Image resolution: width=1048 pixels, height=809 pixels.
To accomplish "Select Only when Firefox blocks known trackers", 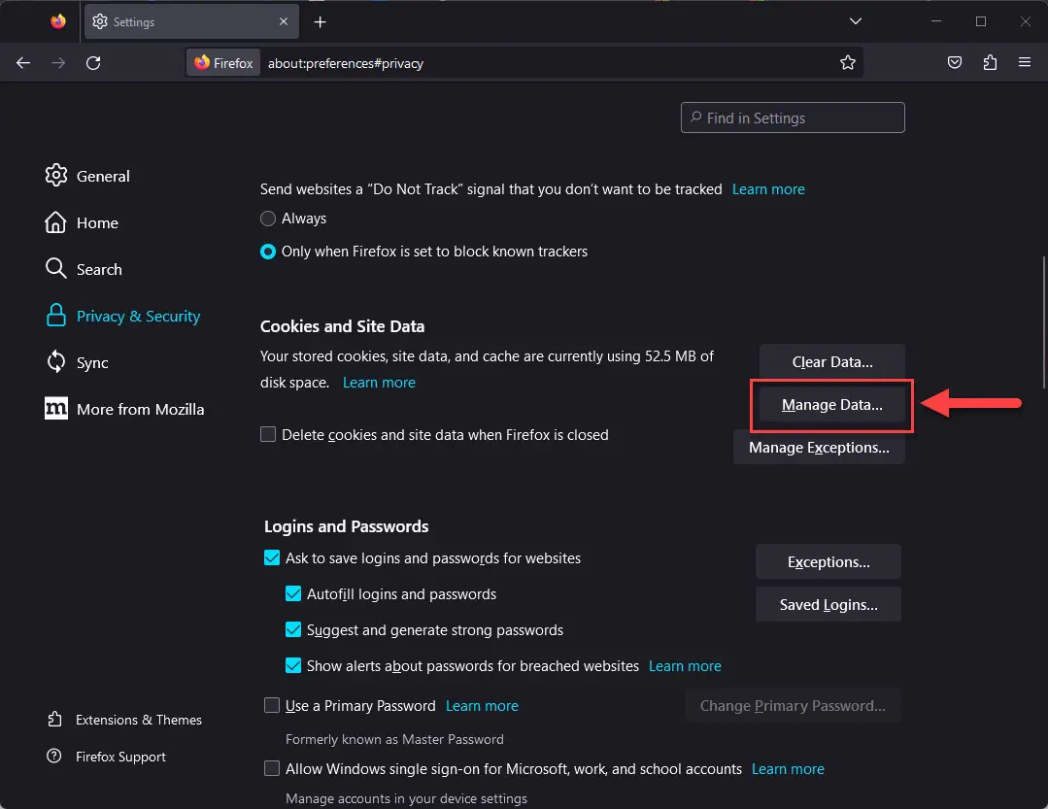I will point(268,252).
